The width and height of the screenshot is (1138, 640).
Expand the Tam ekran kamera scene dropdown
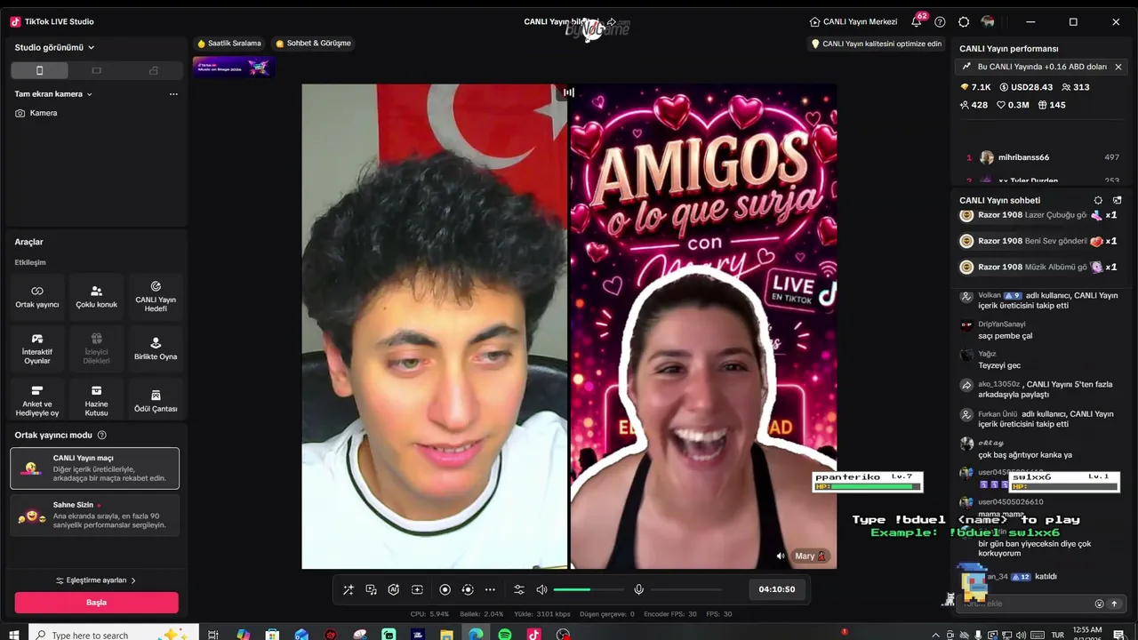coord(53,94)
